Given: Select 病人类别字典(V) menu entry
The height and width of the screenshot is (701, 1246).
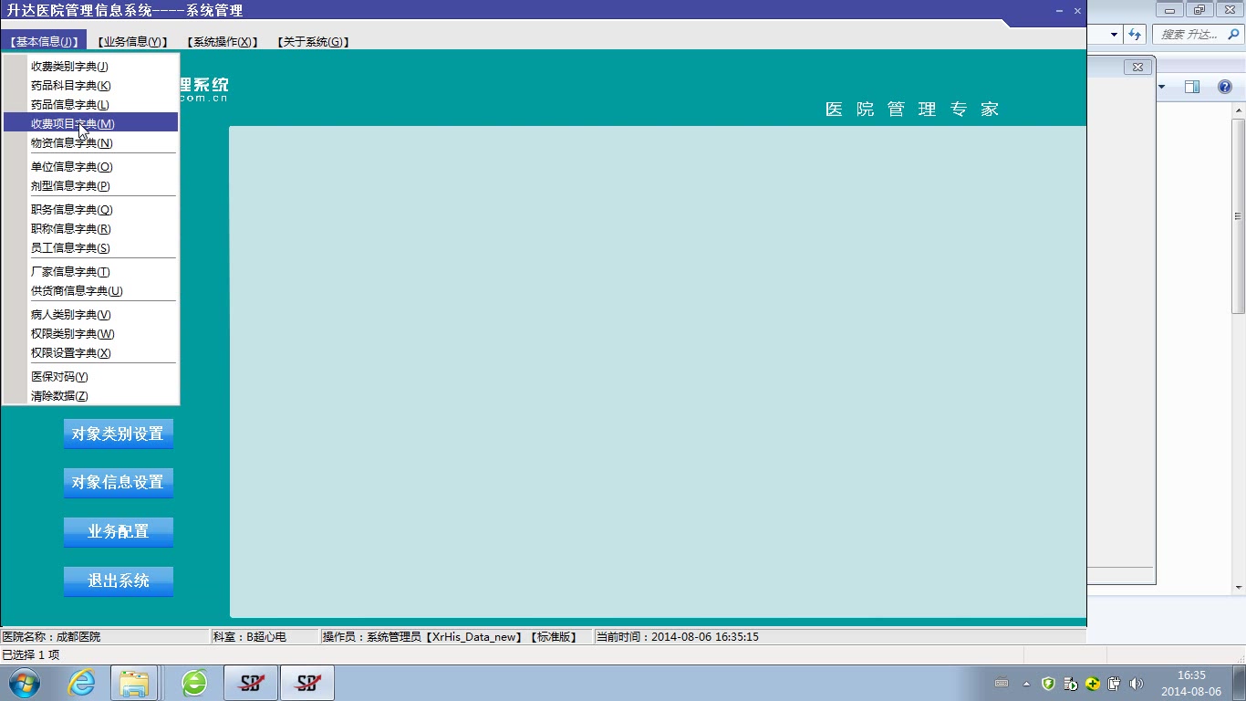Looking at the screenshot, I should 90,314.
